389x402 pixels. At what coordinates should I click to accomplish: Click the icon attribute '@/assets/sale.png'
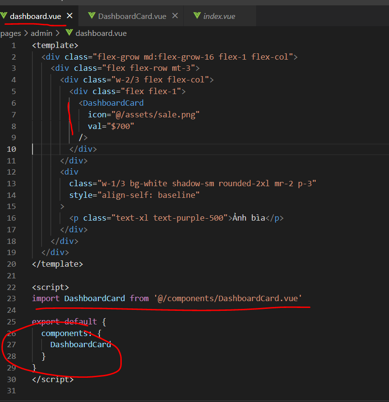point(155,114)
